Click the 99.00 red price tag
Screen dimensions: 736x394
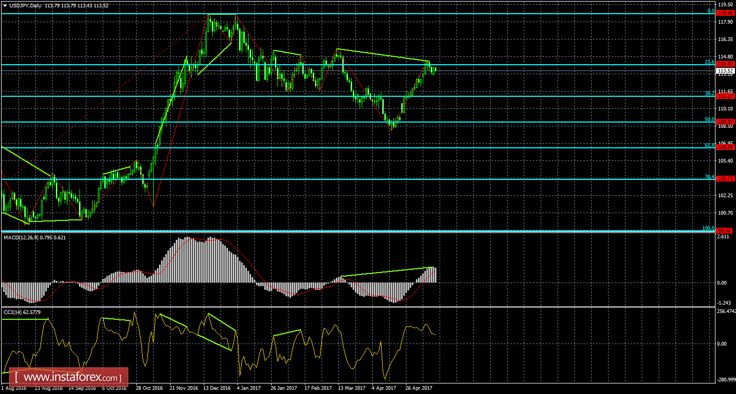[x=726, y=230]
